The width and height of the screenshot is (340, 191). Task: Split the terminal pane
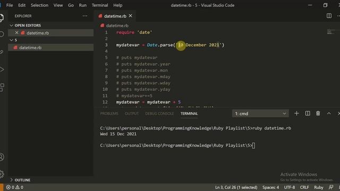click(308, 114)
